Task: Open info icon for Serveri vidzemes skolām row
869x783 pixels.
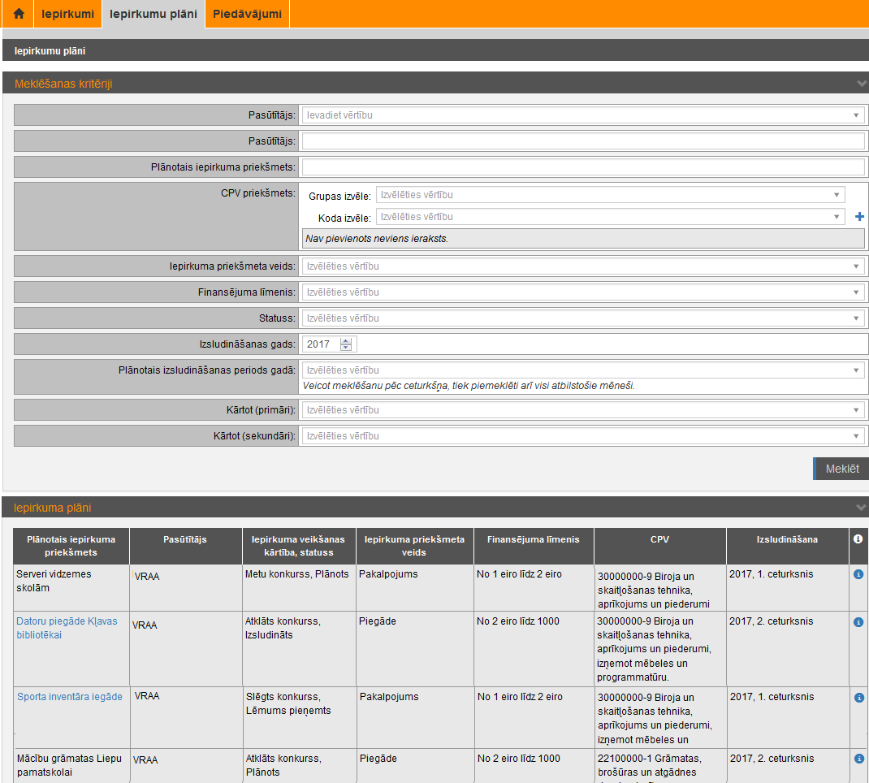Action: click(858, 574)
